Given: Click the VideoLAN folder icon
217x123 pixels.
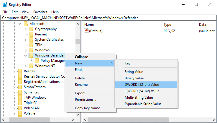Looking at the screenshot, I should (20, 108).
